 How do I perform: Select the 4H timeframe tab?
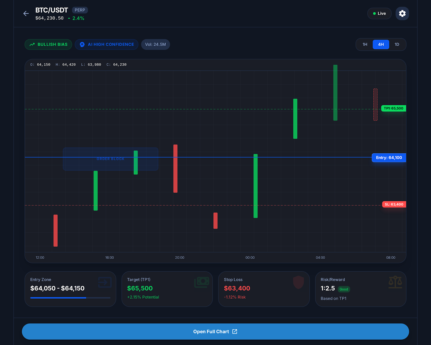pos(381,44)
